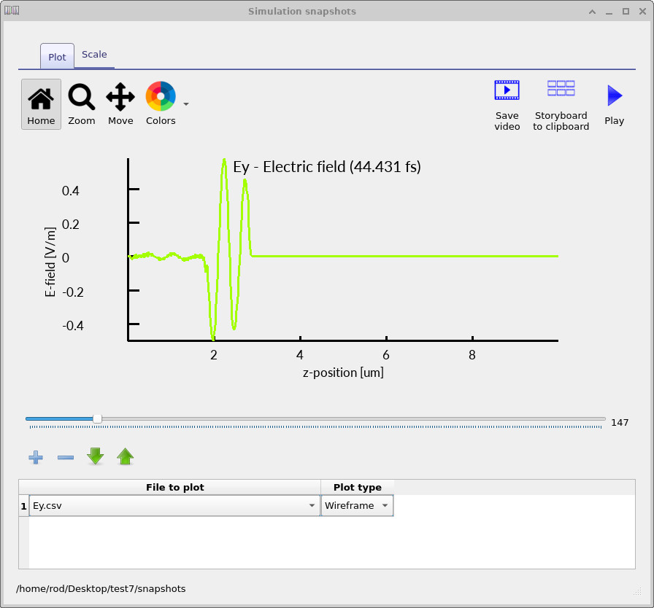Open the Wireframe plot type dropdown
The width and height of the screenshot is (654, 608).
pyautogui.click(x=357, y=505)
